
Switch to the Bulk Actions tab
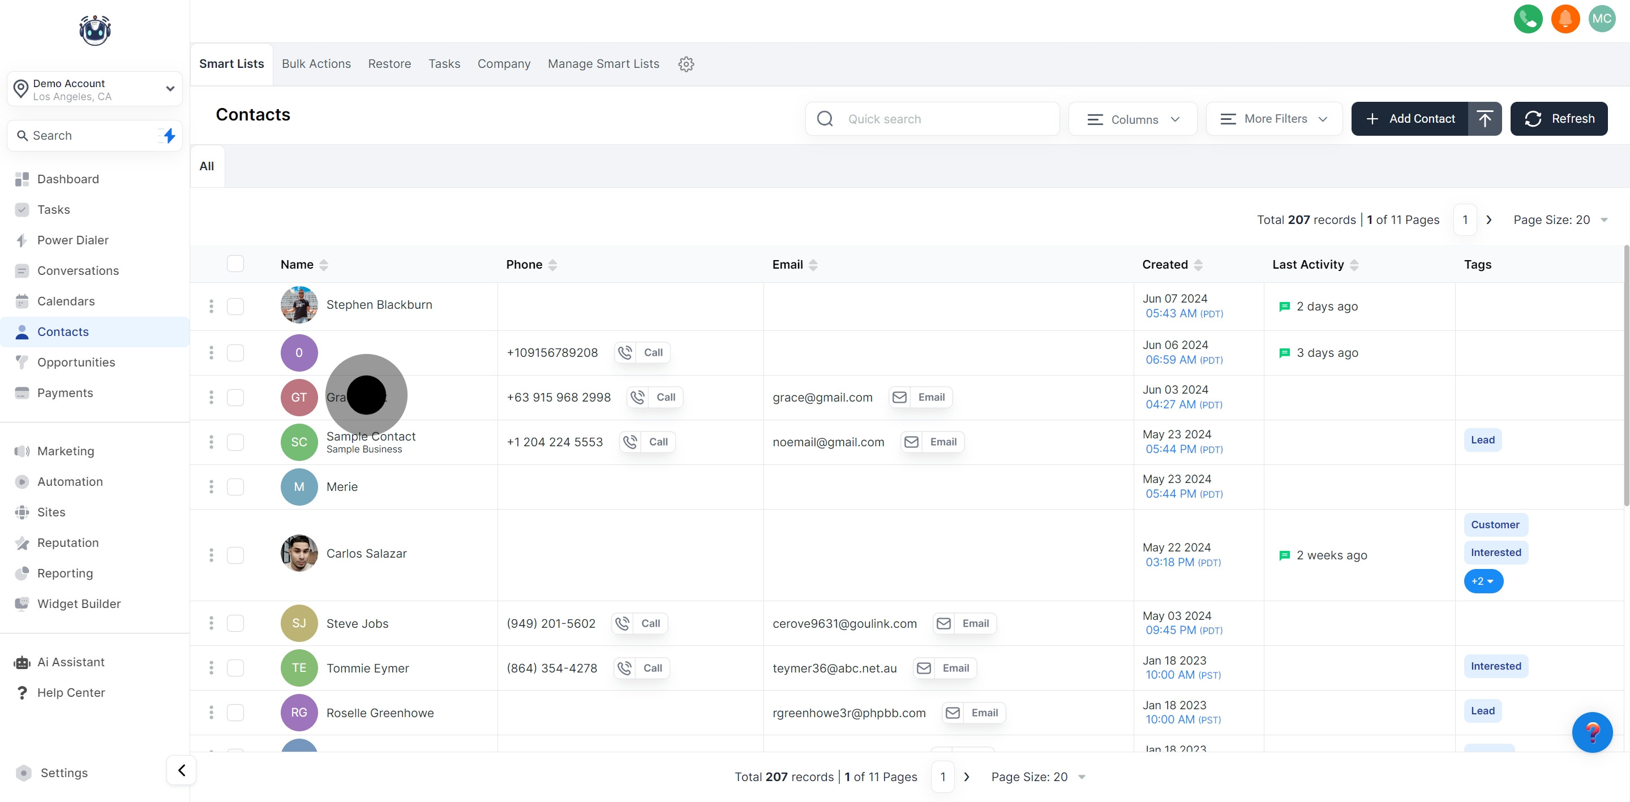[316, 64]
